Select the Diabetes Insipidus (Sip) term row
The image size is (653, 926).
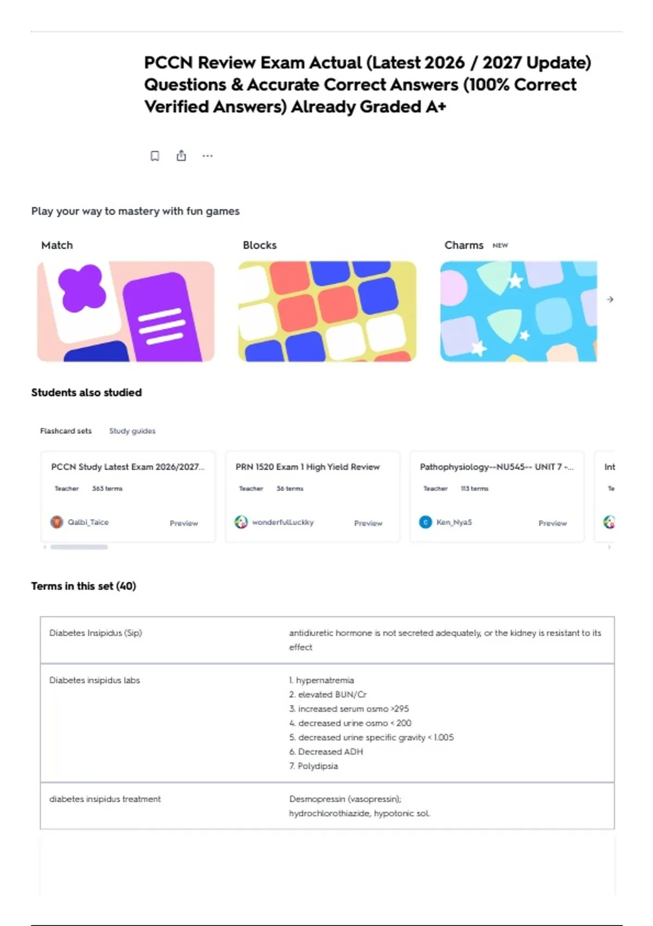click(327, 640)
